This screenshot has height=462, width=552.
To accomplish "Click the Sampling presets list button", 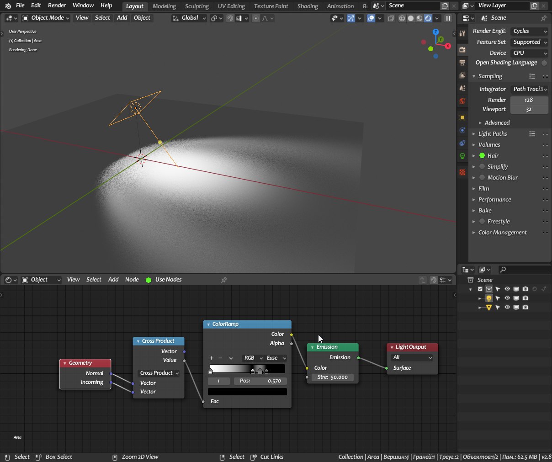I will (532, 76).
